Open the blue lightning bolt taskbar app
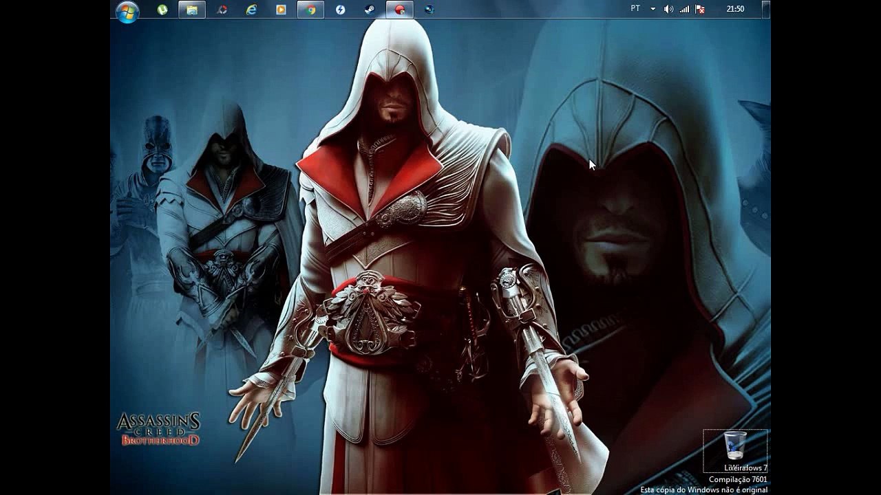 pos(340,10)
